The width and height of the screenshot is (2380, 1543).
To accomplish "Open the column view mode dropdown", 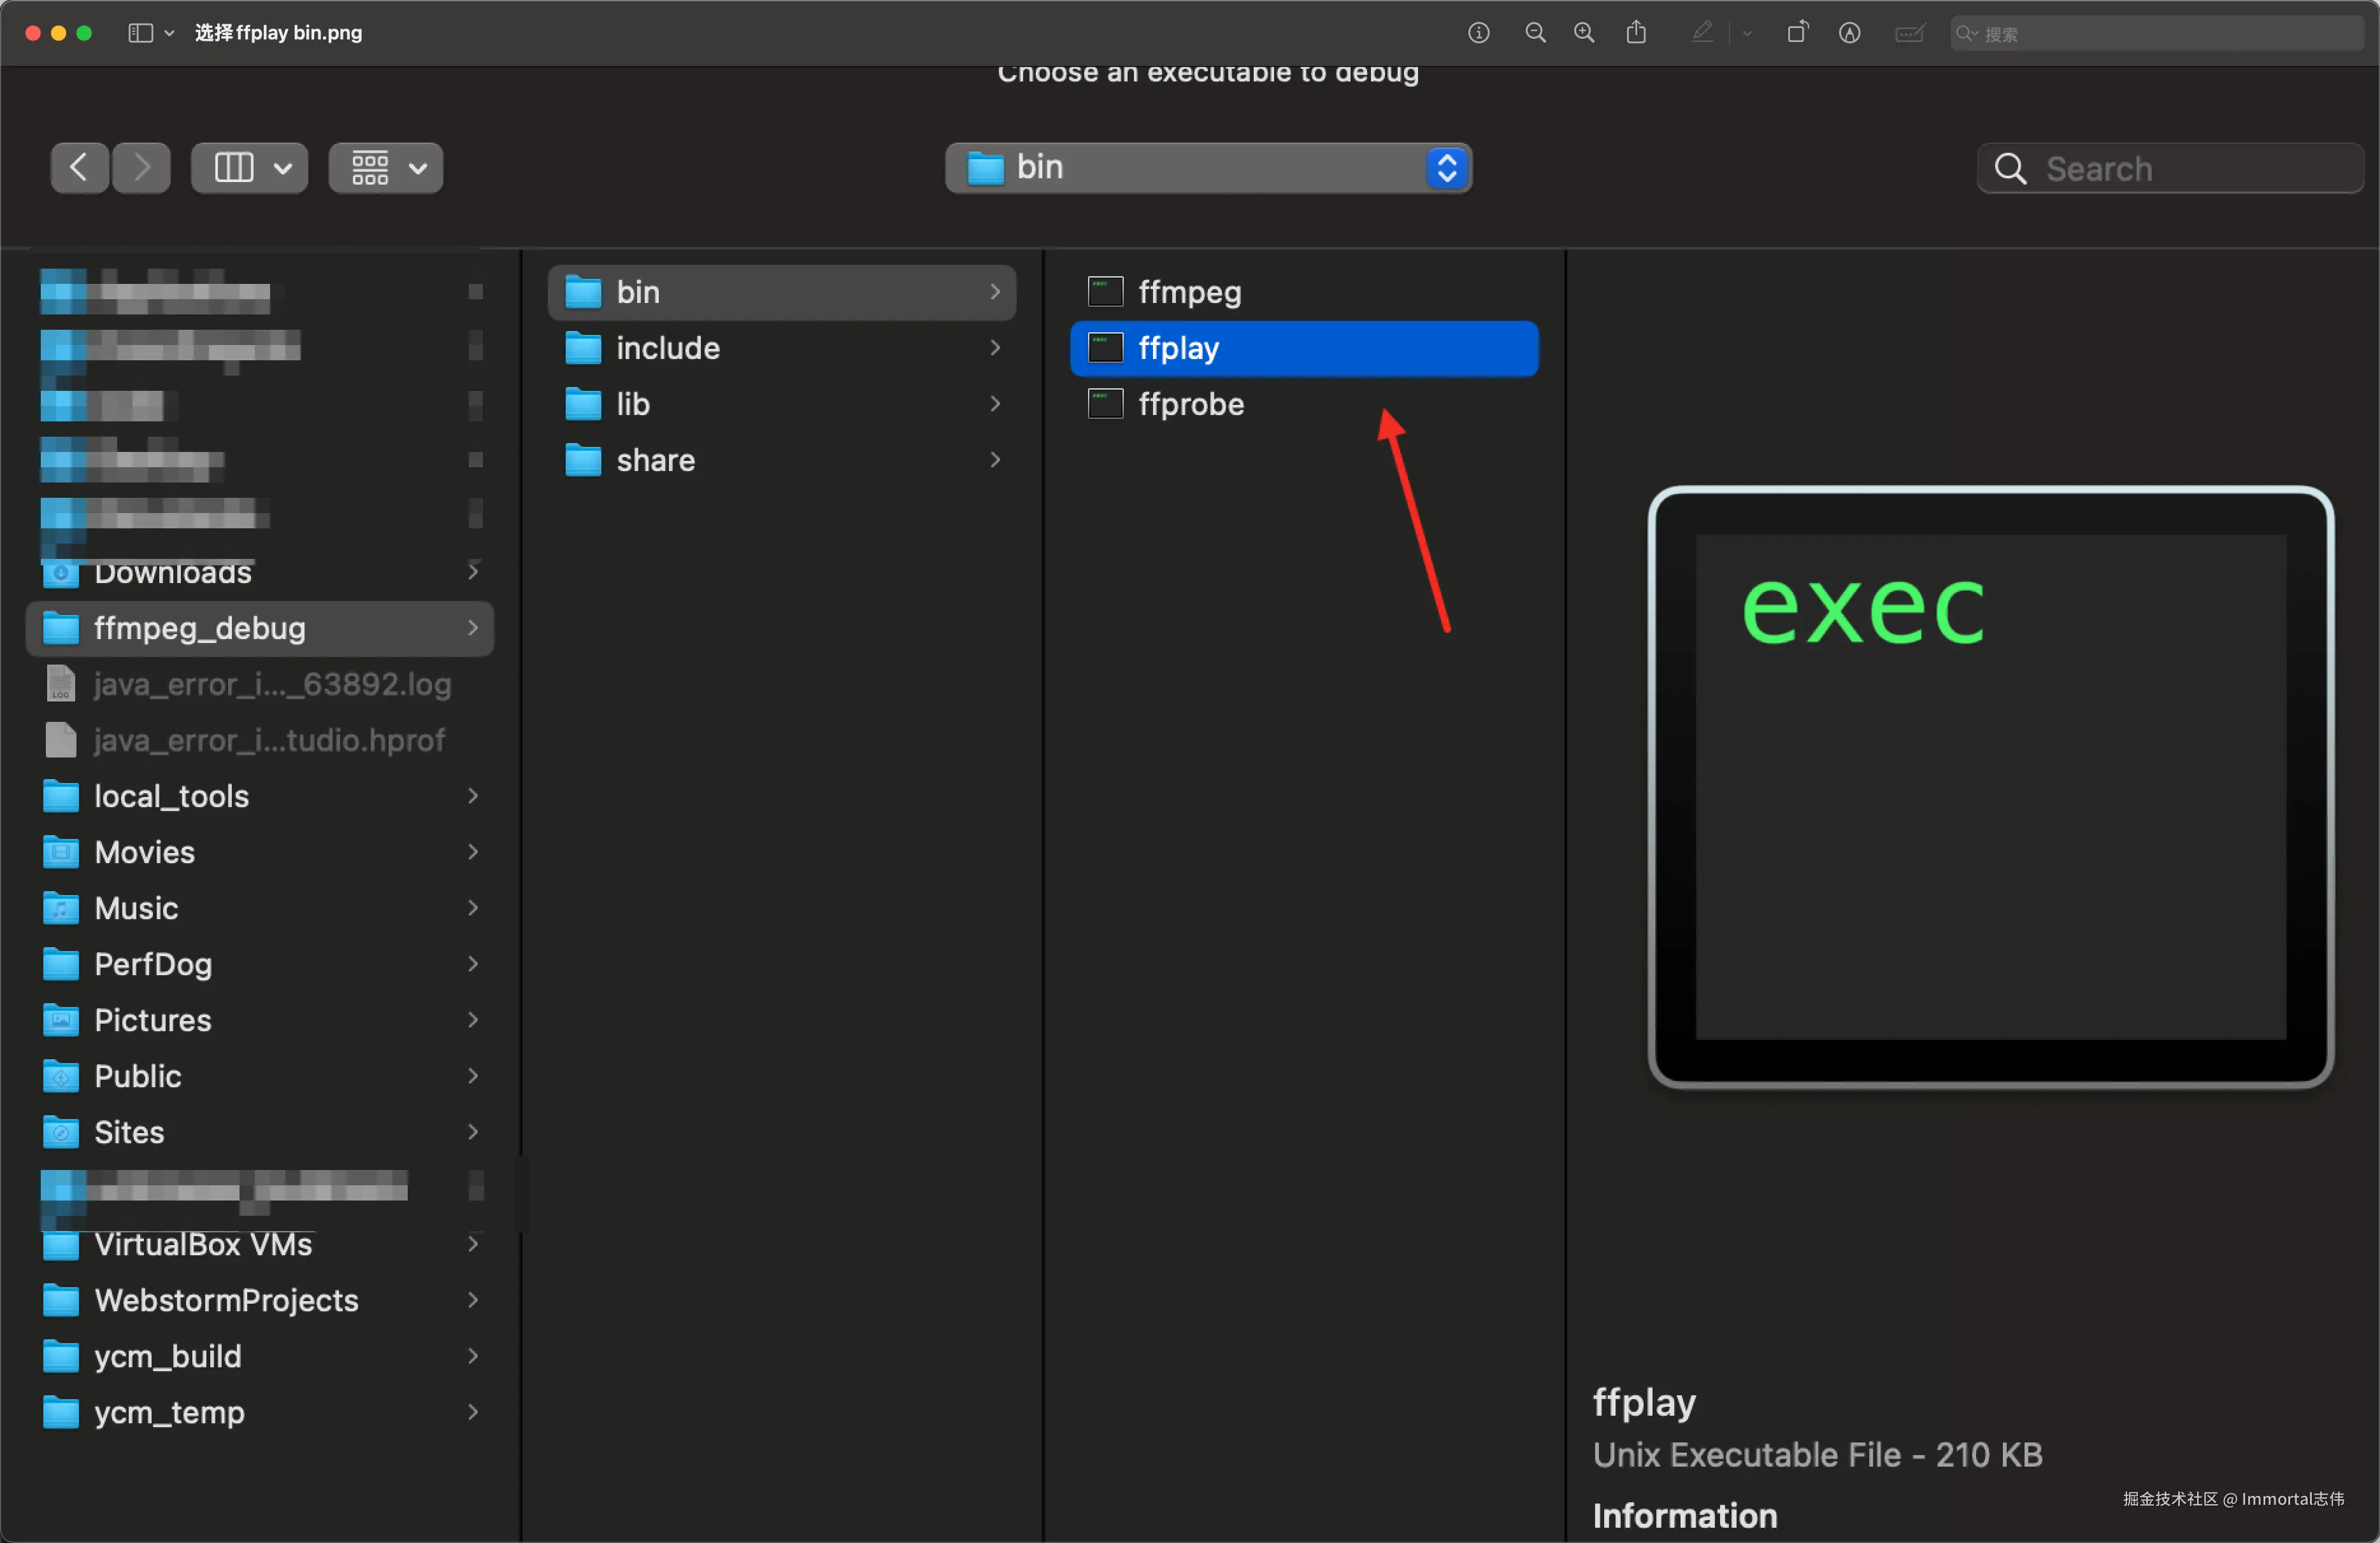I will click(250, 167).
